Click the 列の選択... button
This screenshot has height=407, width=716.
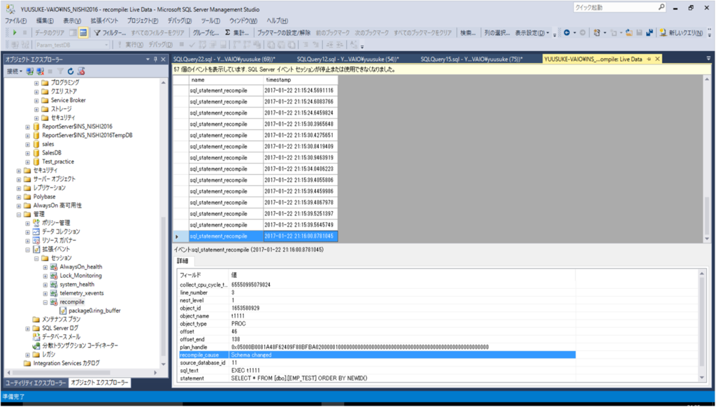[x=497, y=33]
